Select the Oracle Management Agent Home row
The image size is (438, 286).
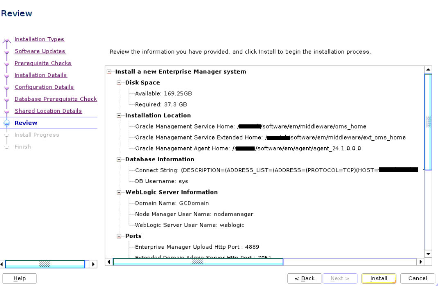point(248,148)
